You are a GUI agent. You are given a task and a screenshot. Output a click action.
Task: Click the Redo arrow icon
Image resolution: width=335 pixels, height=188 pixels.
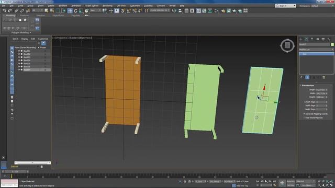[10, 10]
